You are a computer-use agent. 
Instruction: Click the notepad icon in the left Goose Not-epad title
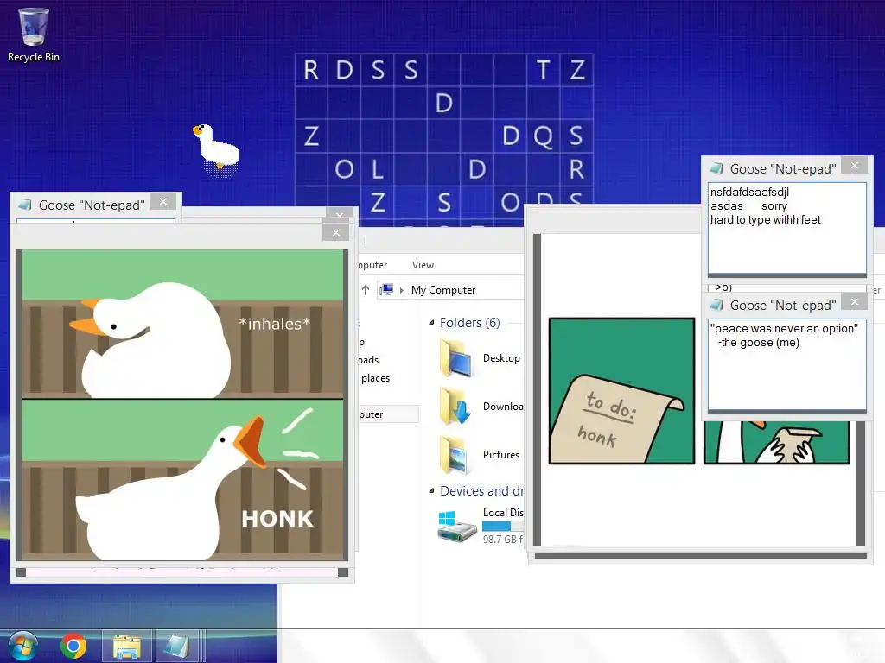pyautogui.click(x=25, y=205)
